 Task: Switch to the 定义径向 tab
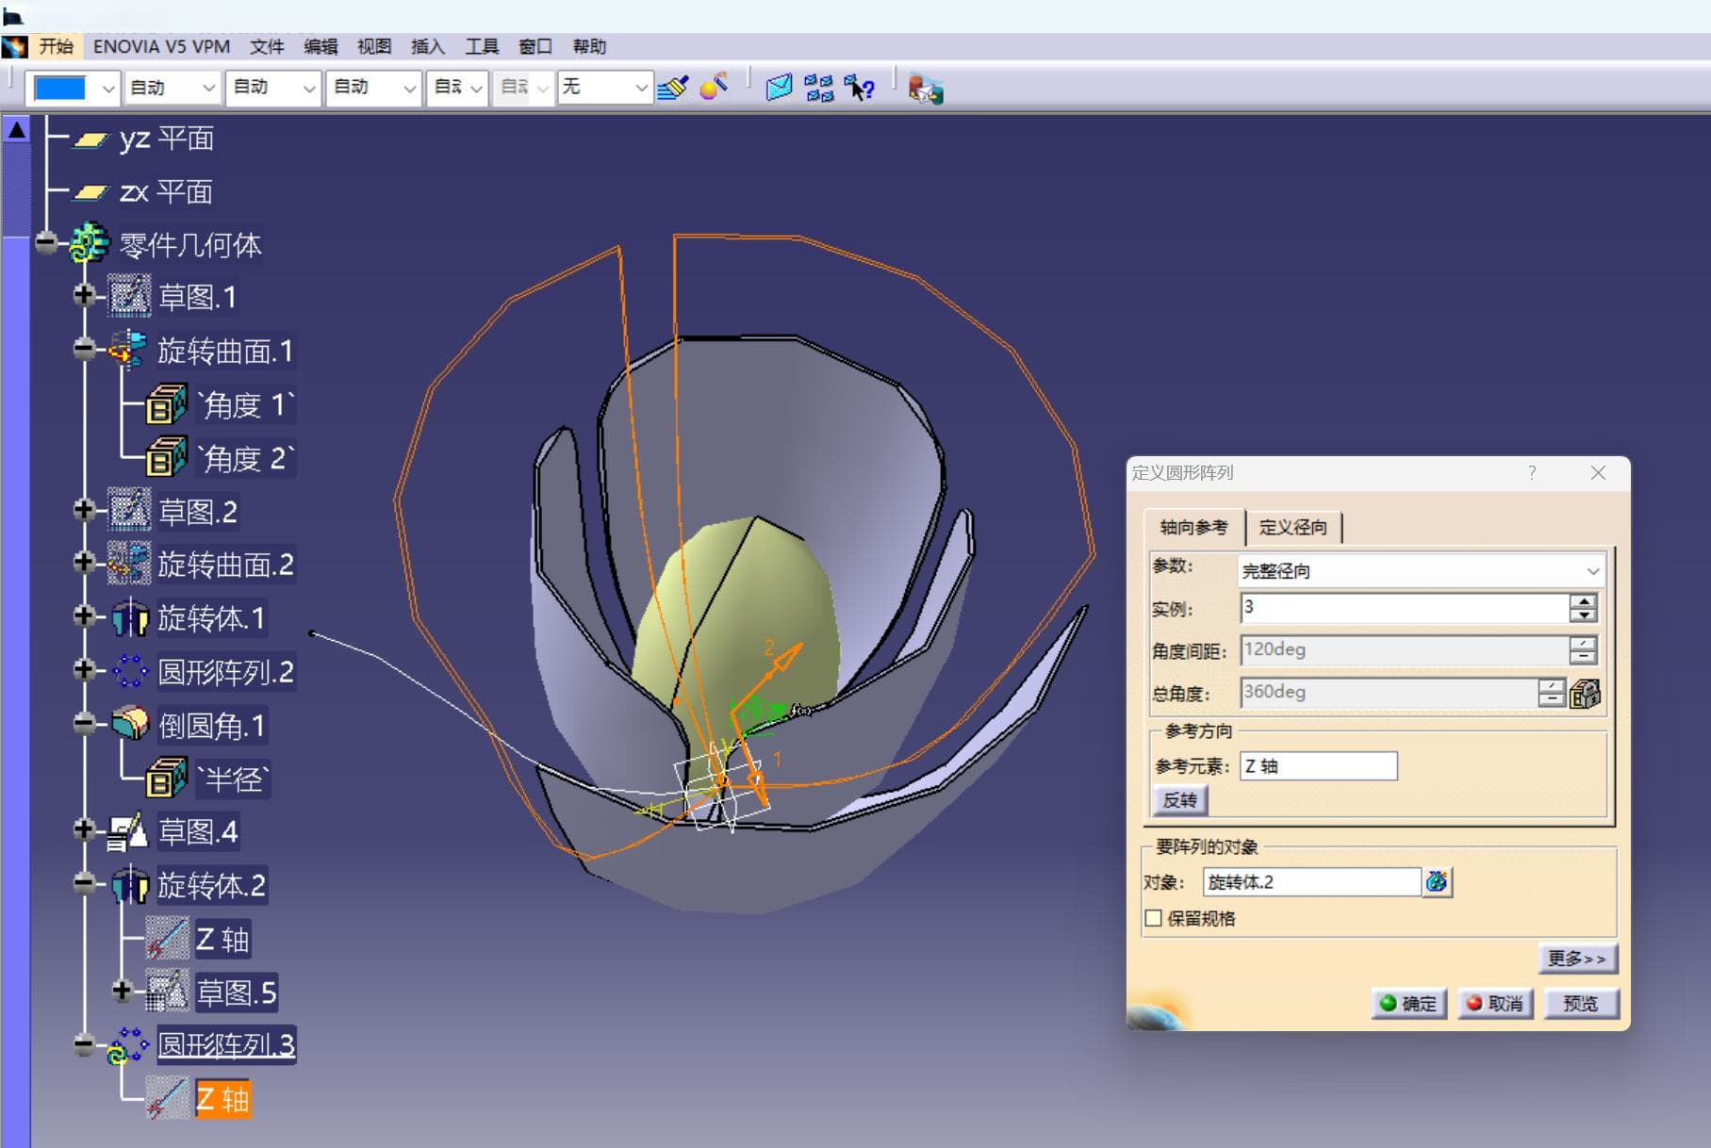point(1292,528)
